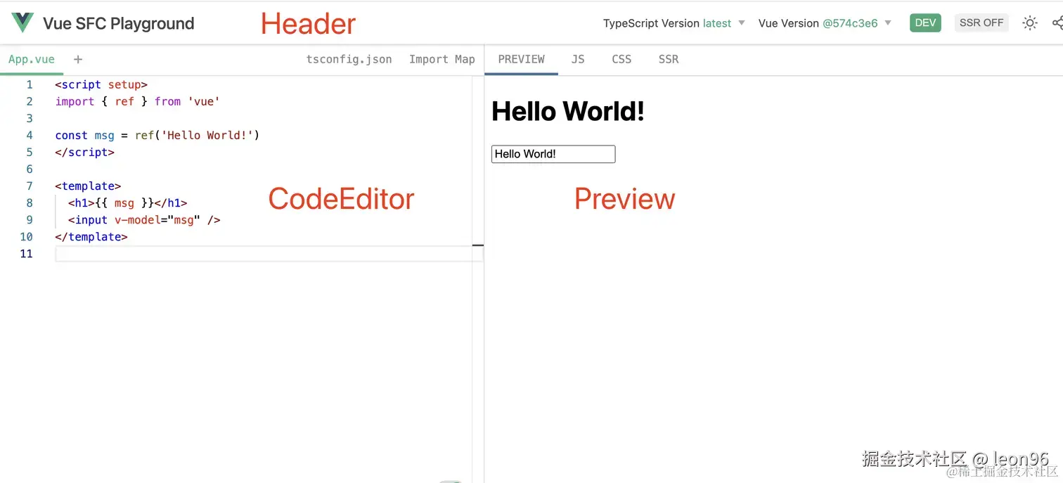
Task: Click the input v-model="msg" line
Action: click(x=144, y=220)
